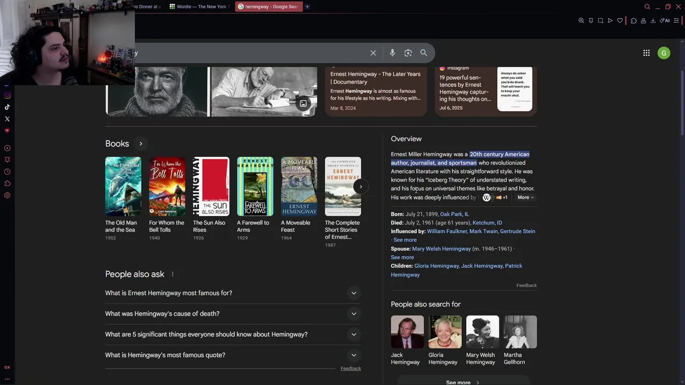685x385 pixels.
Task: Bookmark page with the heart icon
Action: click(x=620, y=21)
